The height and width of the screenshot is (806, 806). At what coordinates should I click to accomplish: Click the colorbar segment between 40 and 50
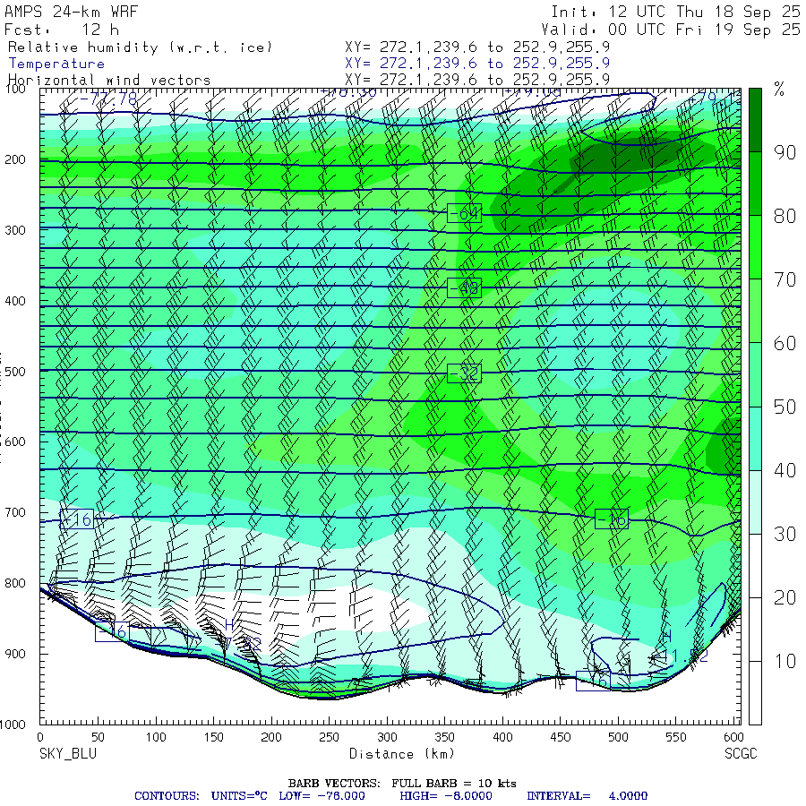(755, 439)
